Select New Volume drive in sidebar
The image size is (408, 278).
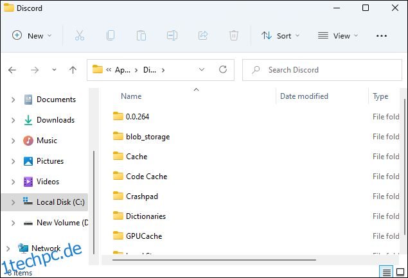(x=62, y=223)
